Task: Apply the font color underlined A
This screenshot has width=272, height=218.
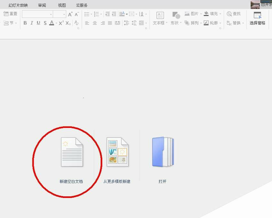Action: click(x=51, y=23)
